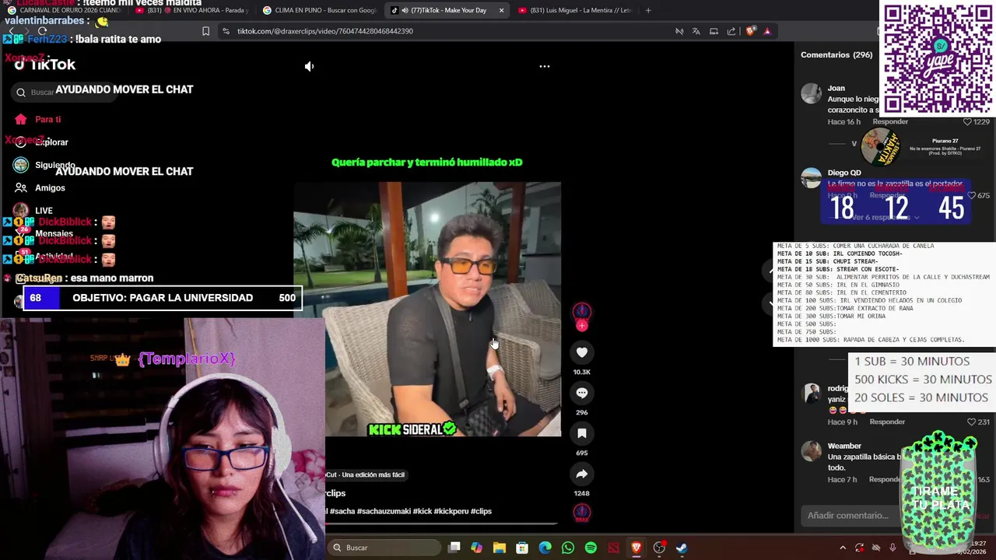Close the TikTok browser tab
This screenshot has height=560, width=996.
coord(501,10)
